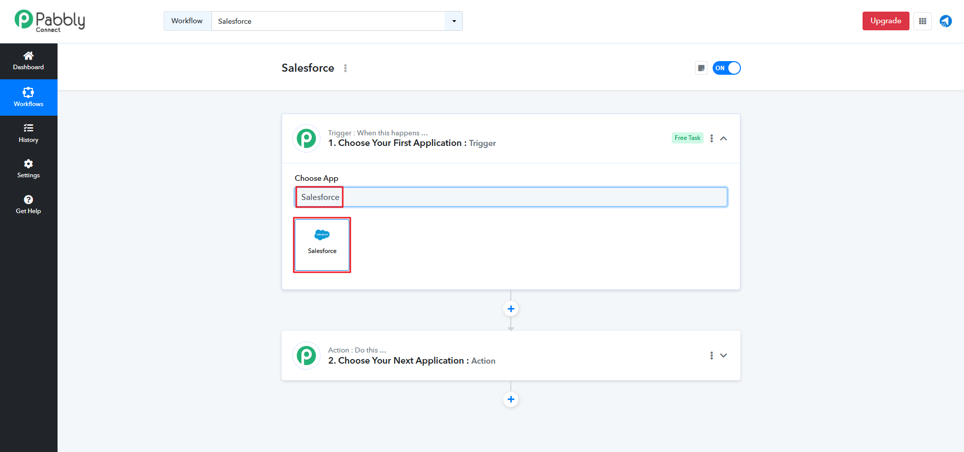Open three-dot menu beside Salesforce title
The width and height of the screenshot is (964, 452).
click(345, 68)
